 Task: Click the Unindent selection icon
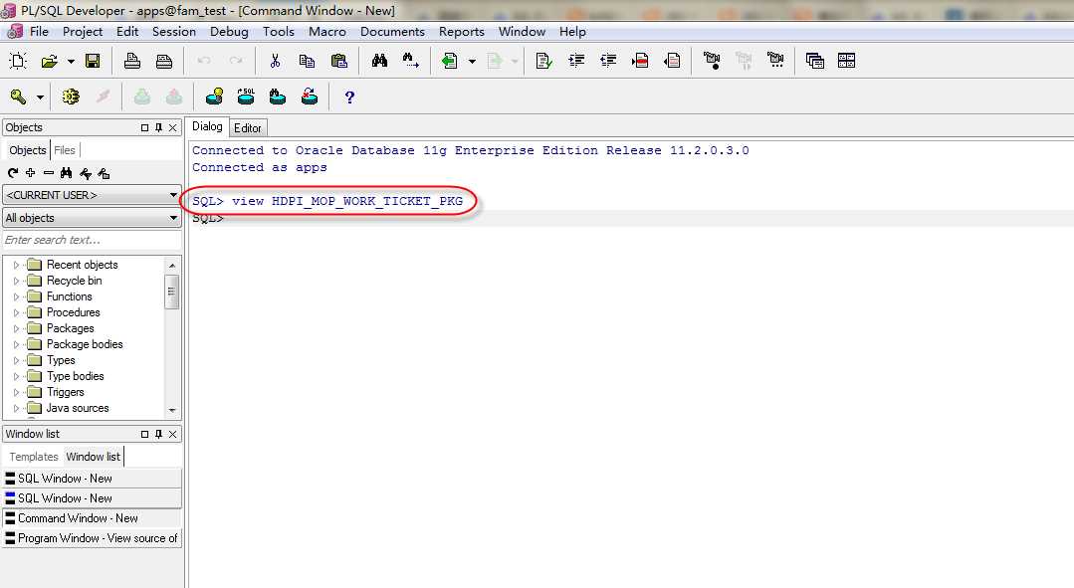[608, 61]
